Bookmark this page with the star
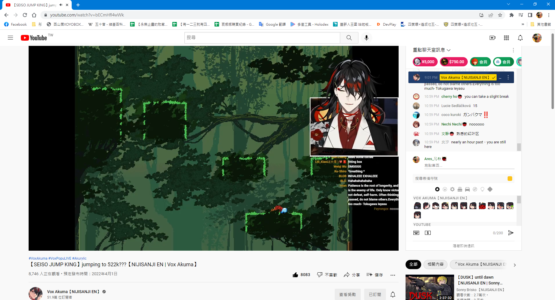This screenshot has height=300, width=555. click(500, 15)
